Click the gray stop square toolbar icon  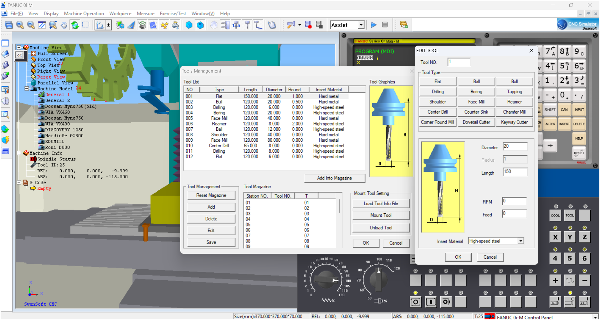[x=385, y=25]
